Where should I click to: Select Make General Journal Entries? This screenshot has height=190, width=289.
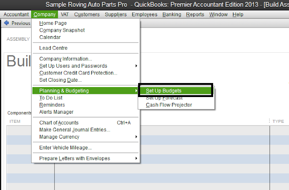[x=75, y=130]
